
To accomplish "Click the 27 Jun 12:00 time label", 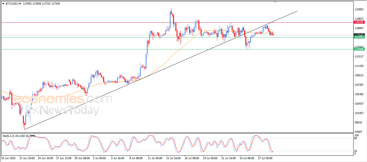I will (64, 158).
